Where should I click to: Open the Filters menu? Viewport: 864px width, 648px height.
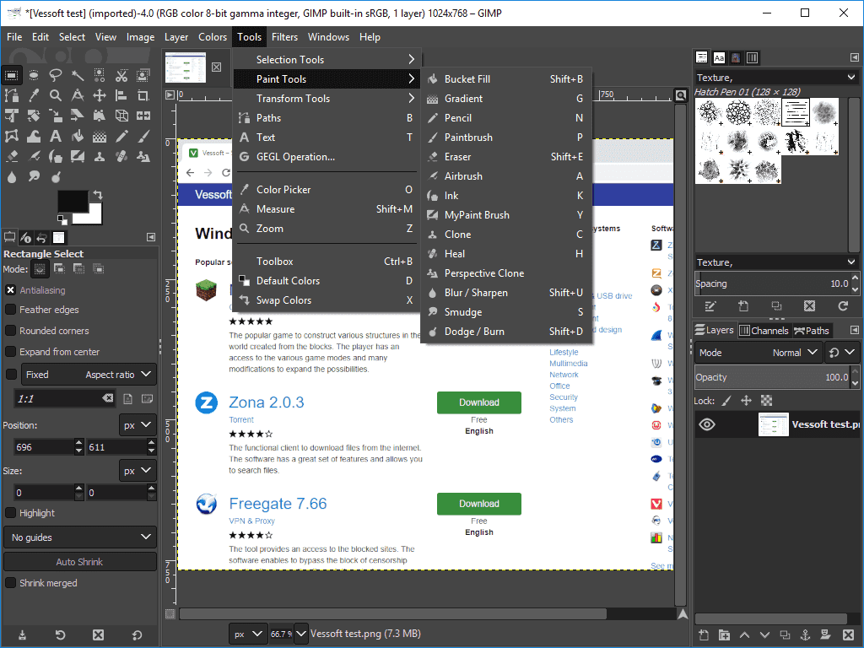tap(284, 37)
